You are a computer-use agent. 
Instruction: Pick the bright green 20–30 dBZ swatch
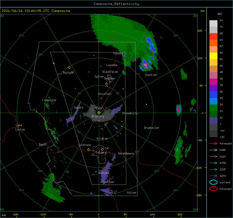coord(213,108)
